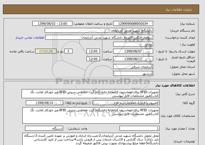Click the section heading اطلاعات کالاهای مورد نیاز

pos(175,85)
